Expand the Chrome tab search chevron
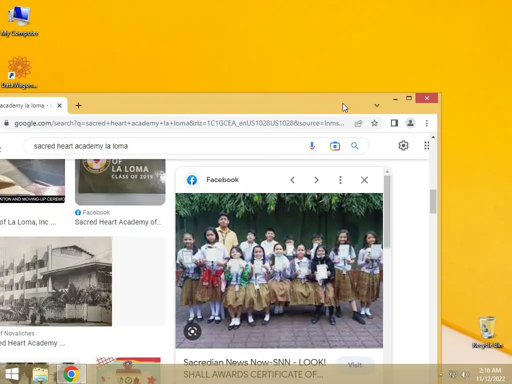 377,105
